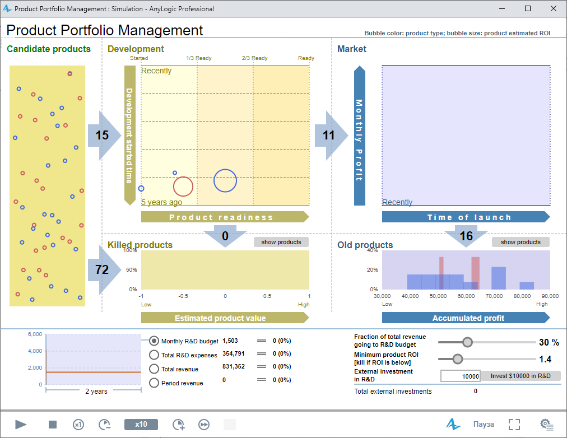Click the arrow showing 15 candidates to development

[x=104, y=135]
